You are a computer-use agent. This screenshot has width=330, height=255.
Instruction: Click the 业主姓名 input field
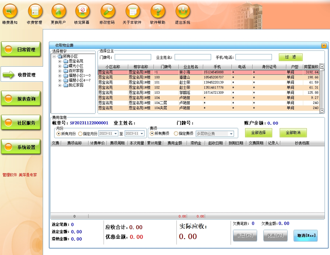193,57
